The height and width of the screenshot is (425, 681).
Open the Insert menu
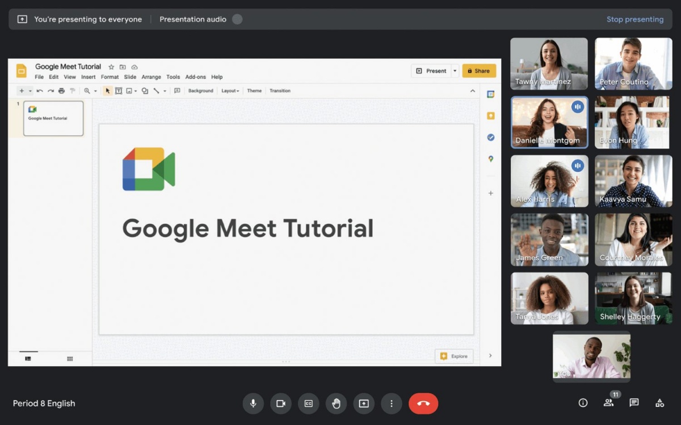(x=88, y=77)
